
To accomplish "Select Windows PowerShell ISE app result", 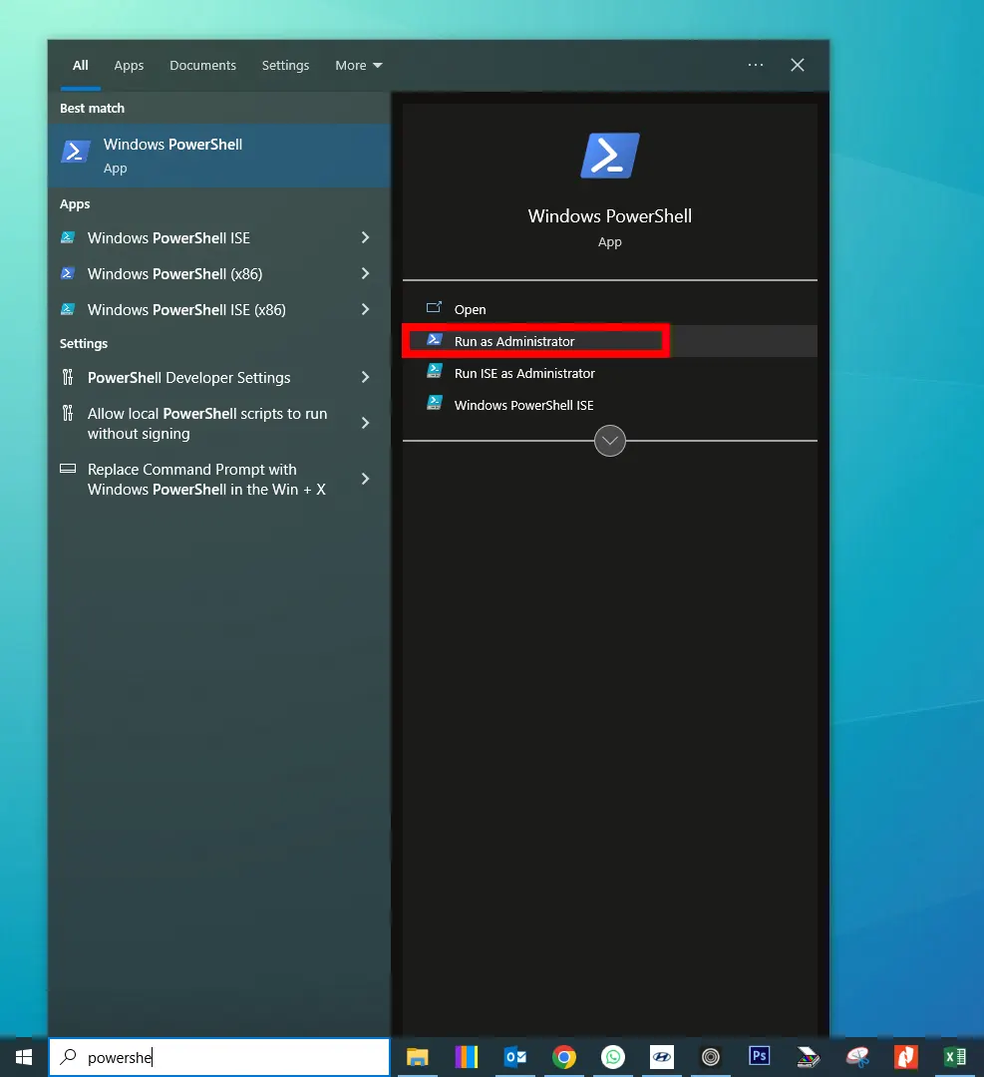I will [x=219, y=237].
